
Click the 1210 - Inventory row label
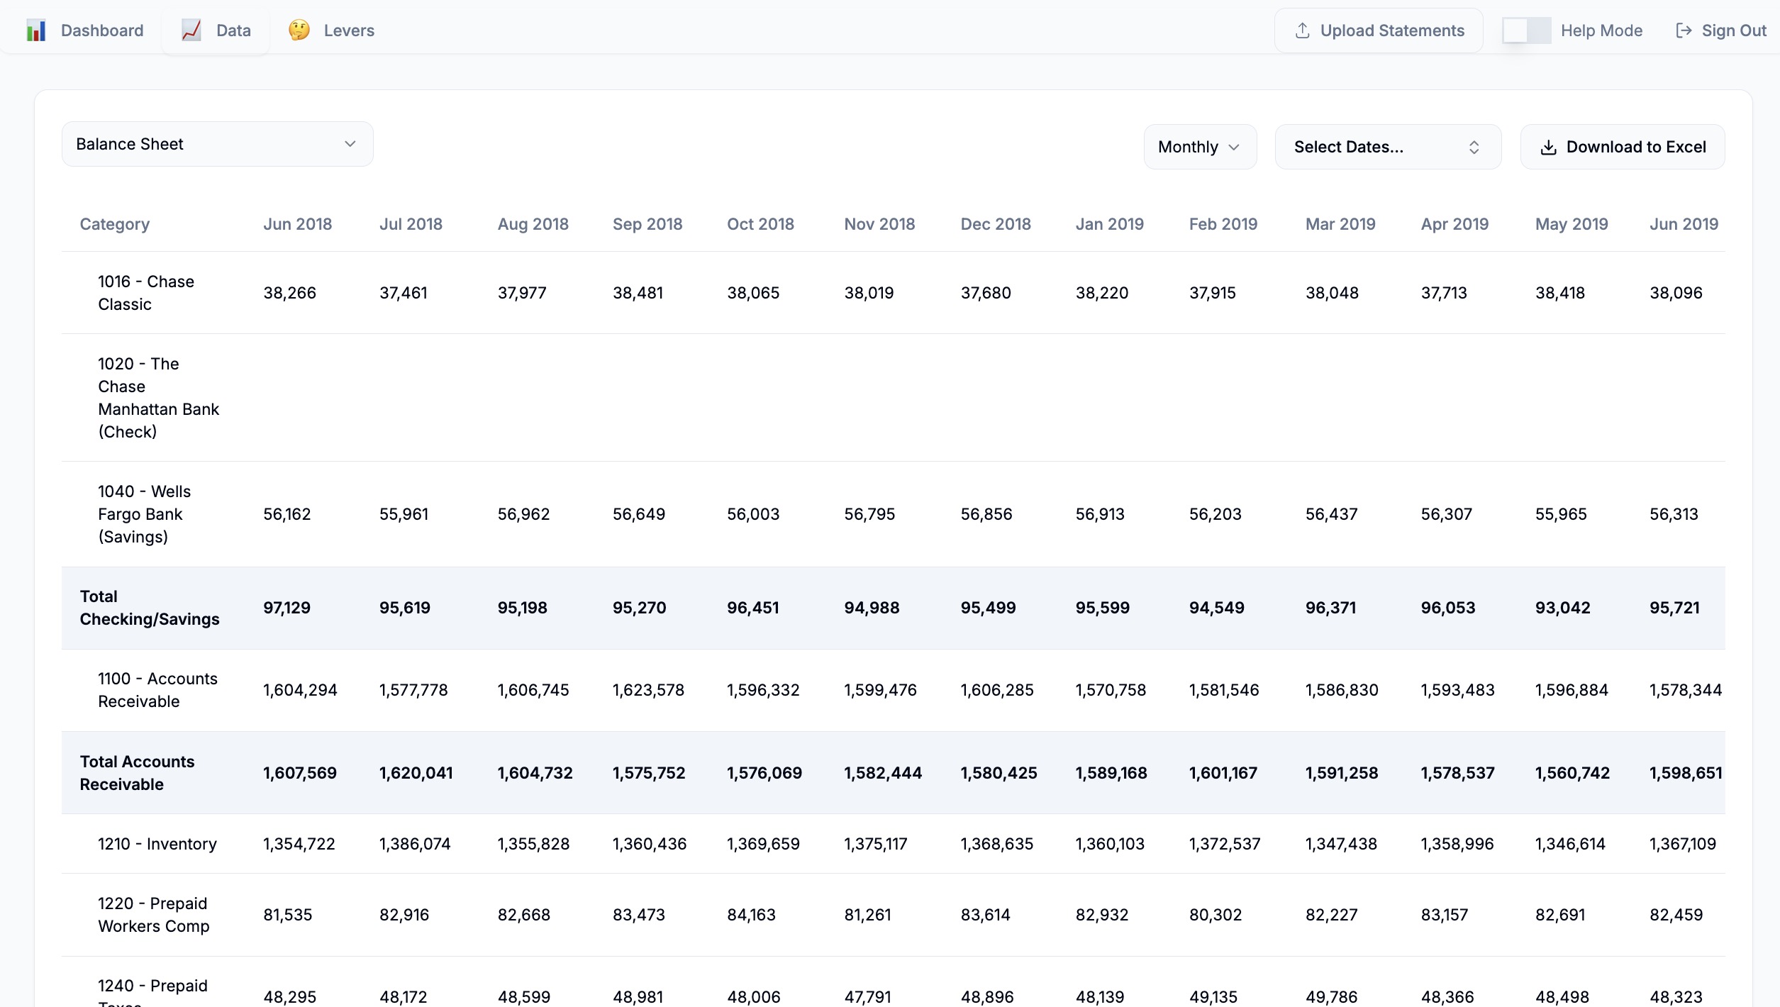pos(157,844)
